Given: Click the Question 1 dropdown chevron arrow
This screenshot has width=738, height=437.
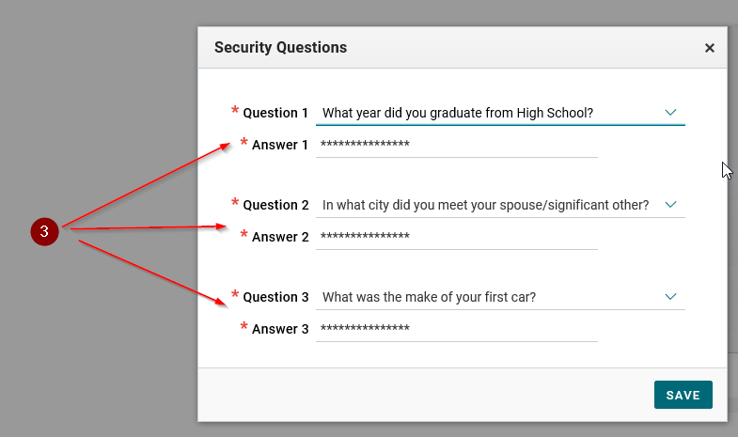Looking at the screenshot, I should coord(670,113).
